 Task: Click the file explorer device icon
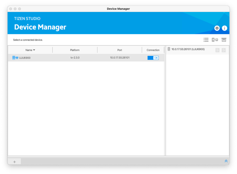169,49
